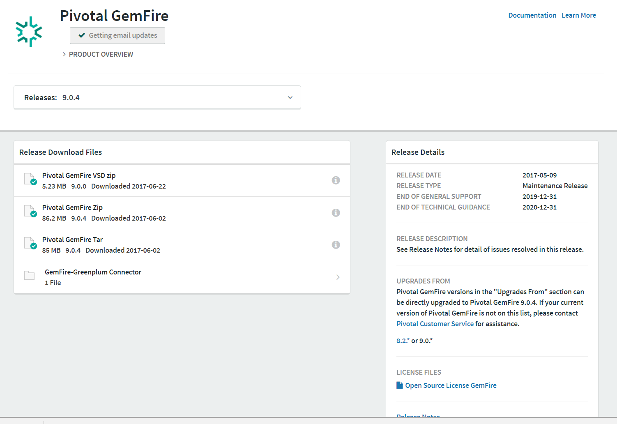Select the Maintenance Release type value

(555, 186)
